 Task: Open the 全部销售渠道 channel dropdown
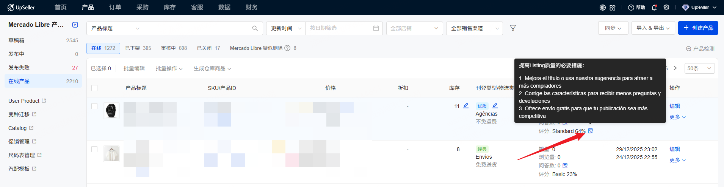[x=474, y=28]
